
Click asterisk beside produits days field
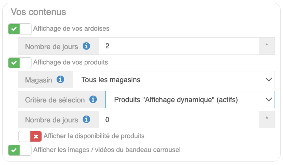(267, 120)
